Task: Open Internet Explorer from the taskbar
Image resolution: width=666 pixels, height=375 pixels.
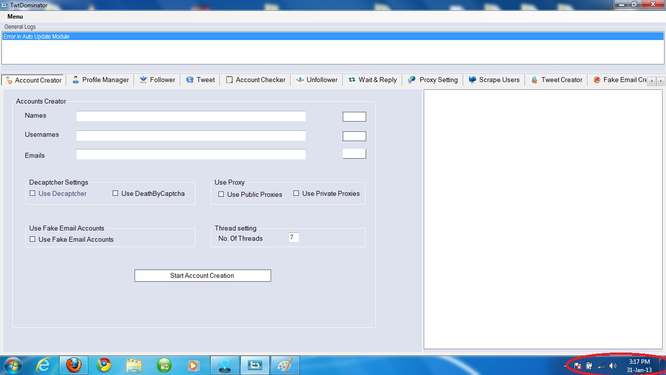Action: 43,365
